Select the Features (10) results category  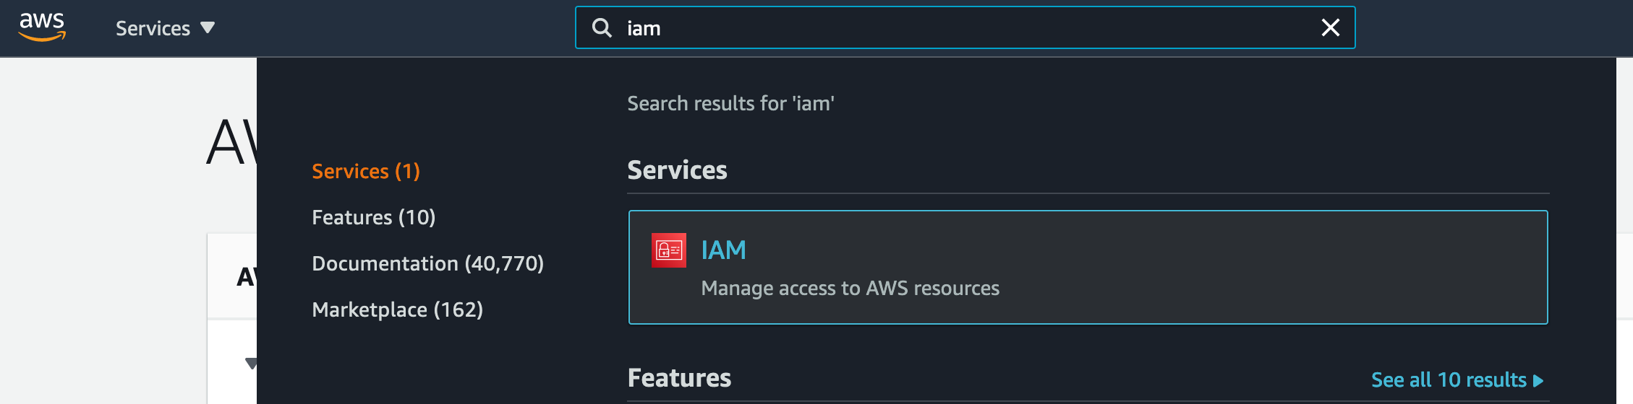click(373, 217)
